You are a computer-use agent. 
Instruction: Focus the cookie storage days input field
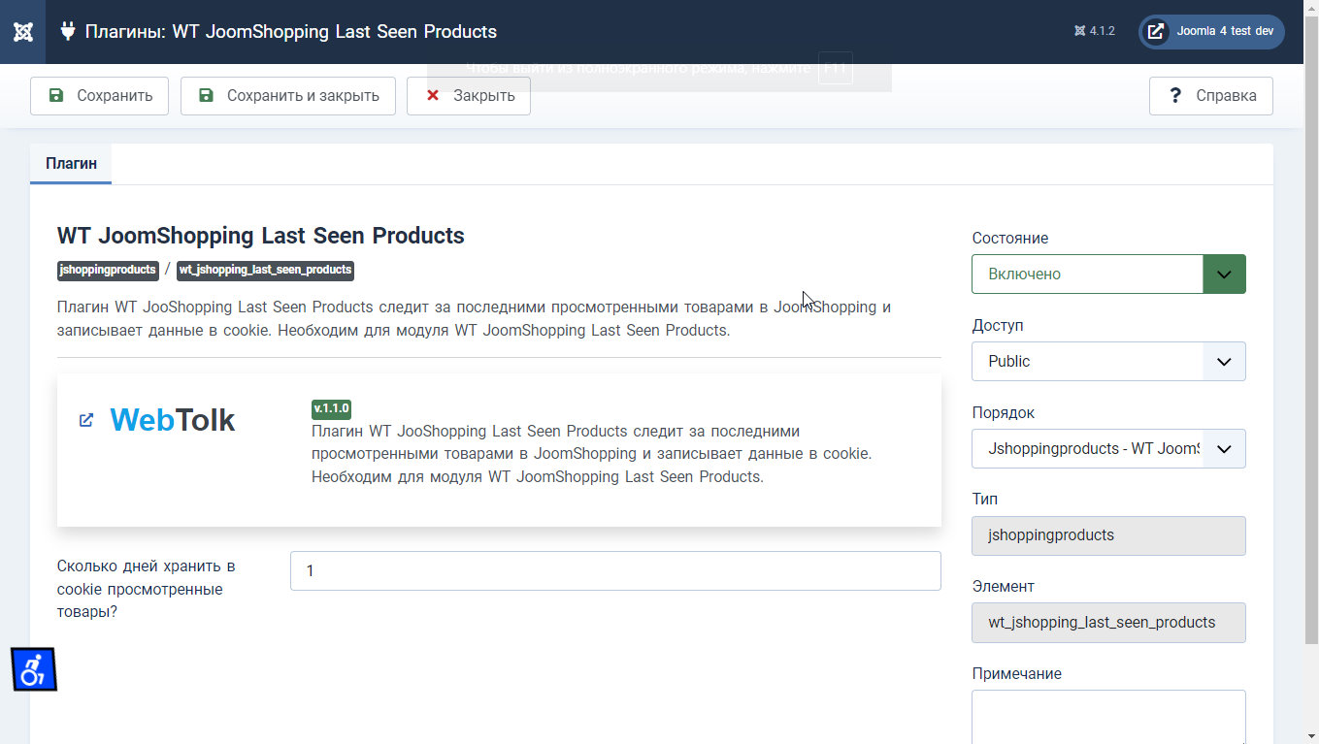click(614, 571)
